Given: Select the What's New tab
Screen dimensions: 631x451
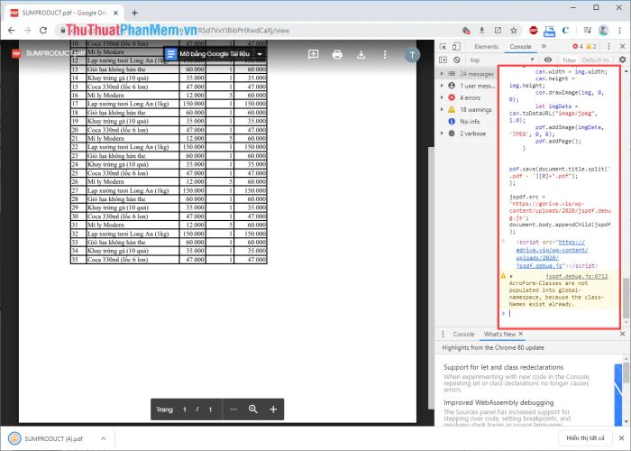Looking at the screenshot, I should (499, 335).
